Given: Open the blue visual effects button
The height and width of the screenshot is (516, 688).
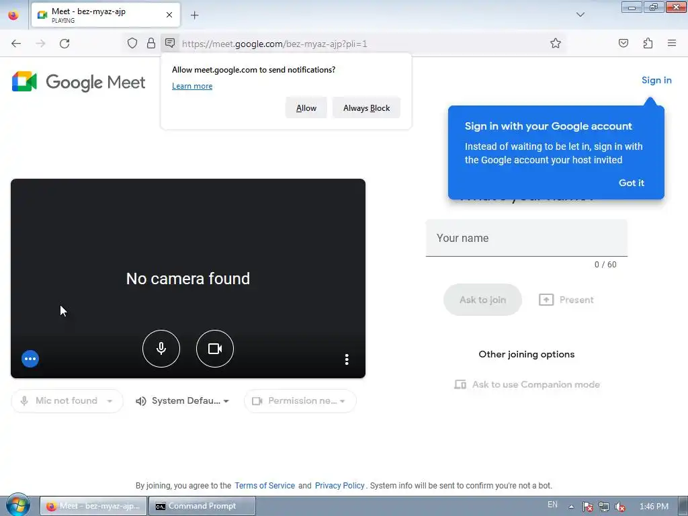Looking at the screenshot, I should (30, 359).
